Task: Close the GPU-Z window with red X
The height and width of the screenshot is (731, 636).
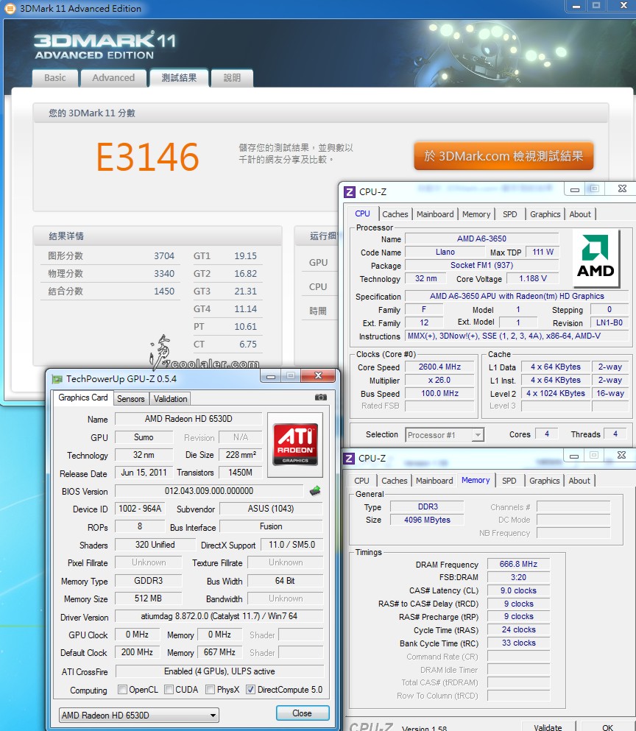Action: click(x=319, y=375)
